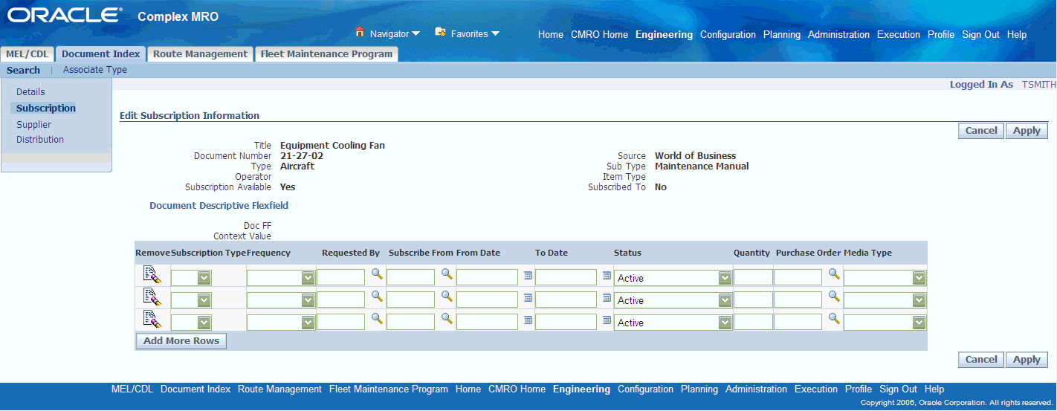This screenshot has height=411, width=1057.
Task: Expand Media Type dropdown in third row
Action: pyautogui.click(x=885, y=323)
